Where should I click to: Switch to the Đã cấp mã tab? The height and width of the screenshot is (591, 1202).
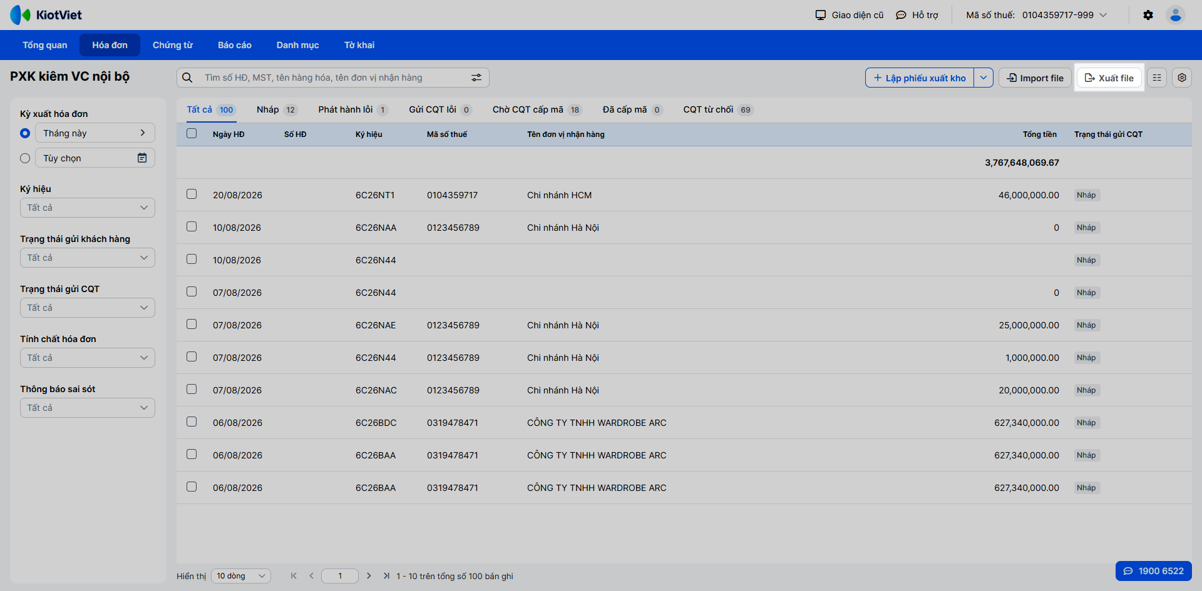pos(632,109)
